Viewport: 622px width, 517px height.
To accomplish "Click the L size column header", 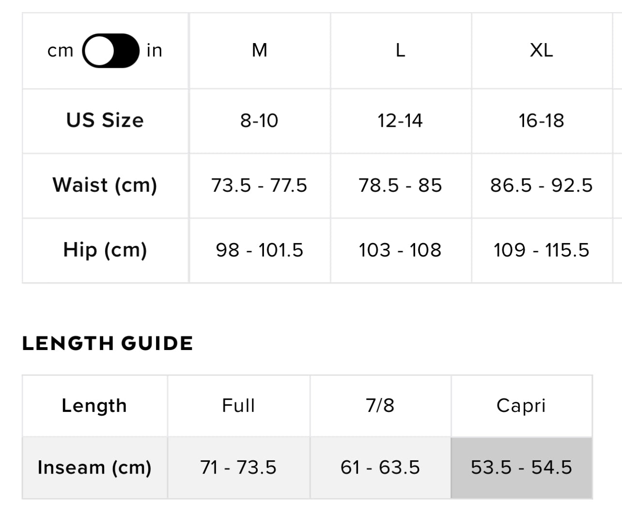I will tap(400, 50).
